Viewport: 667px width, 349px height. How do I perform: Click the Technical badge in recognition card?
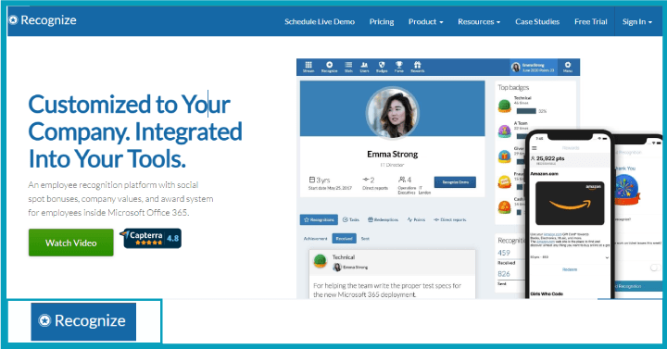tap(320, 260)
